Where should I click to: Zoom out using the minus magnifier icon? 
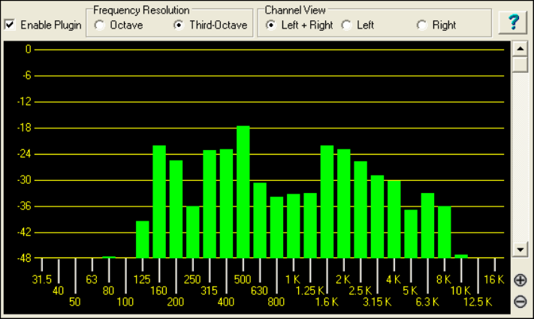[x=520, y=302]
